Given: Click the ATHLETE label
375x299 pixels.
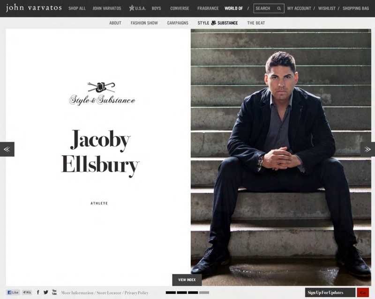Looking at the screenshot, I should (99, 203).
